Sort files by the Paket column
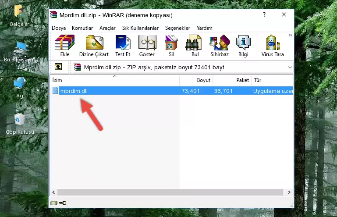337x217 pixels. (232, 80)
